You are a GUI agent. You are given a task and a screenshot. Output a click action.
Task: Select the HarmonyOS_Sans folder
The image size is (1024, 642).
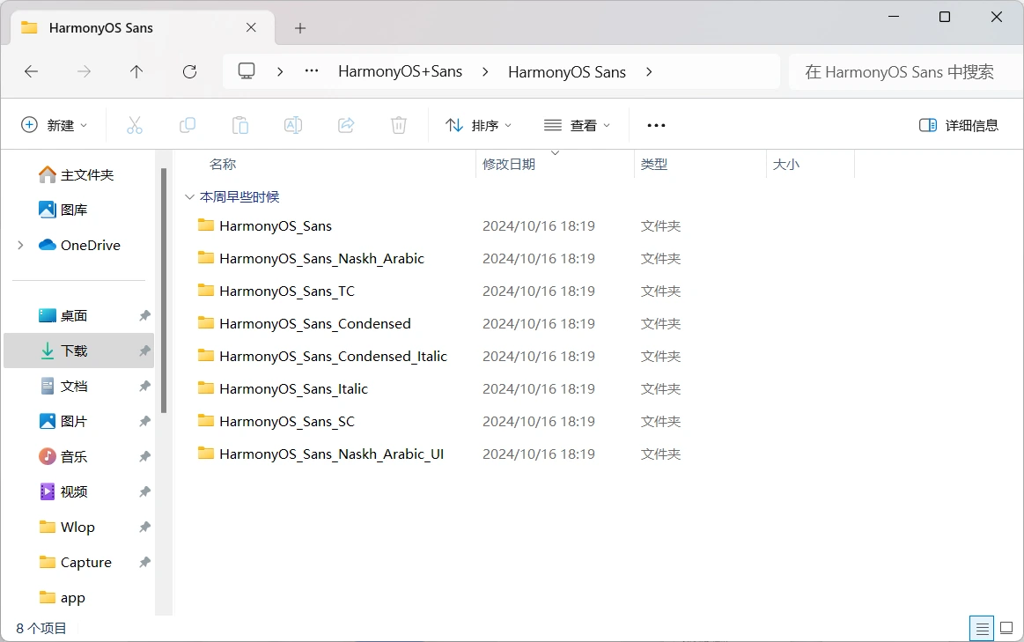point(275,226)
